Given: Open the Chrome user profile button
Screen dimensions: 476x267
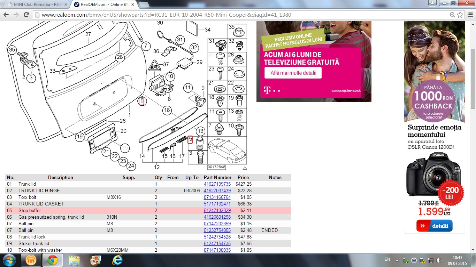Looking at the screenshot, I should (432, 3).
